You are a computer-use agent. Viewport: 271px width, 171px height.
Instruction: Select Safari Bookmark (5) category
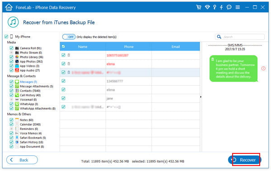[x=33, y=138]
